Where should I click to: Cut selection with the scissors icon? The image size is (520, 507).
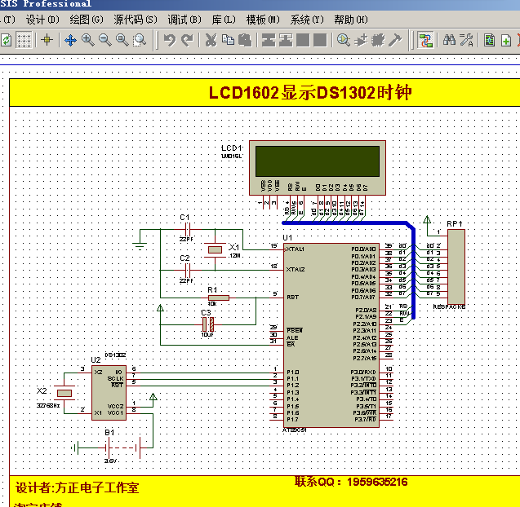(211, 41)
